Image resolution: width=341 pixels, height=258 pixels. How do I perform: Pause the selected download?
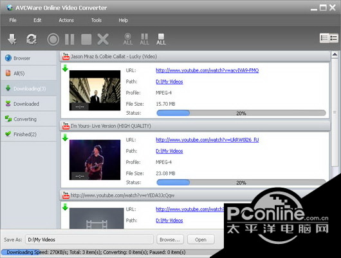[x=69, y=39]
